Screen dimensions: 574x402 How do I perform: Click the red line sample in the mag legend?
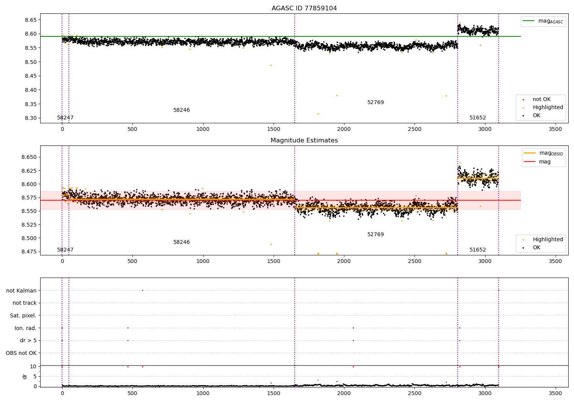(x=530, y=162)
